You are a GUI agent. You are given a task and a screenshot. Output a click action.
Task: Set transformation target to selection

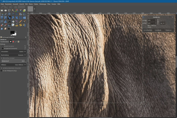[x=13, y=42]
